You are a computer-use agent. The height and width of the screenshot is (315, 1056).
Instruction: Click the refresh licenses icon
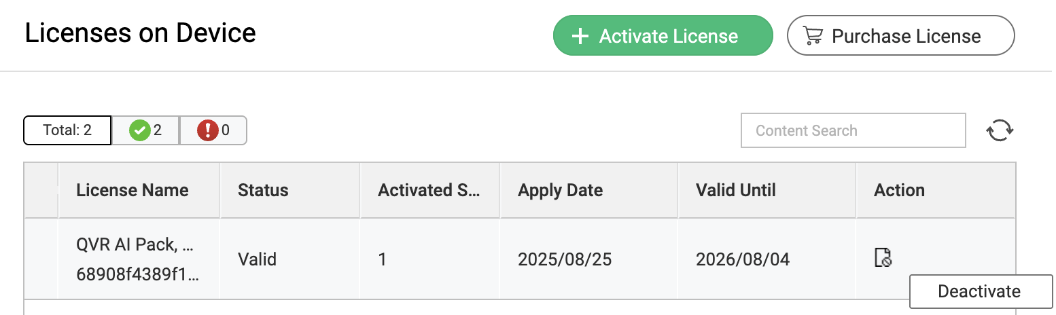click(x=1000, y=130)
